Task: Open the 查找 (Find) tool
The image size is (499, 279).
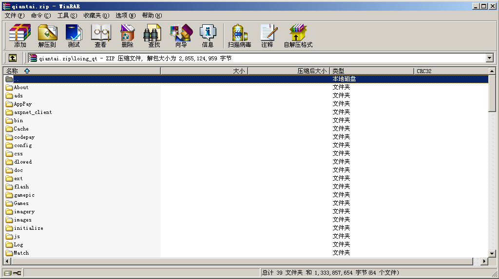Action: (154, 36)
